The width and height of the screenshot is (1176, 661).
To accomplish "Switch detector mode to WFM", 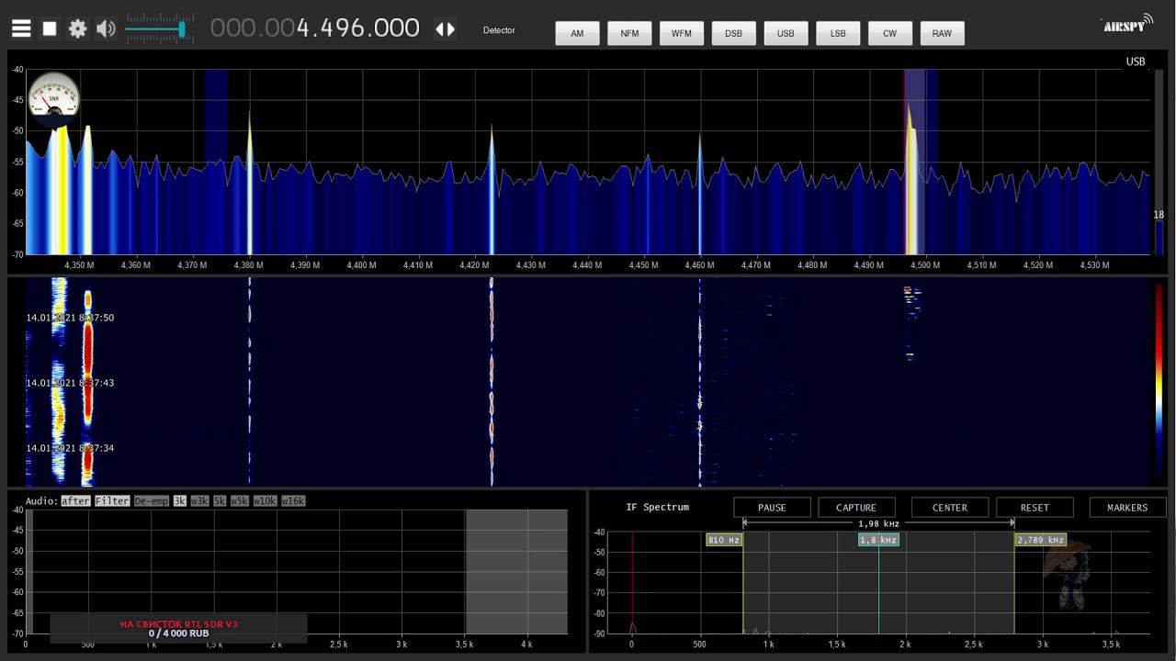I will point(682,33).
